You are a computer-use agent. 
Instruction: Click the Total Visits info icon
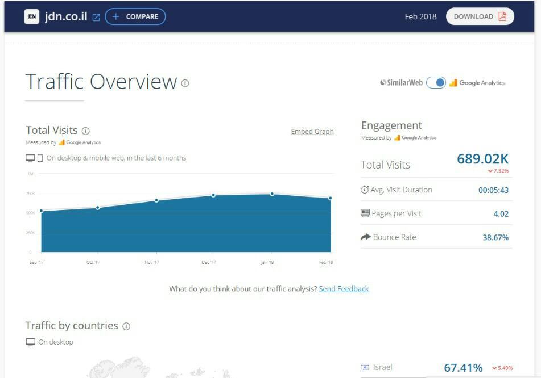coord(86,131)
